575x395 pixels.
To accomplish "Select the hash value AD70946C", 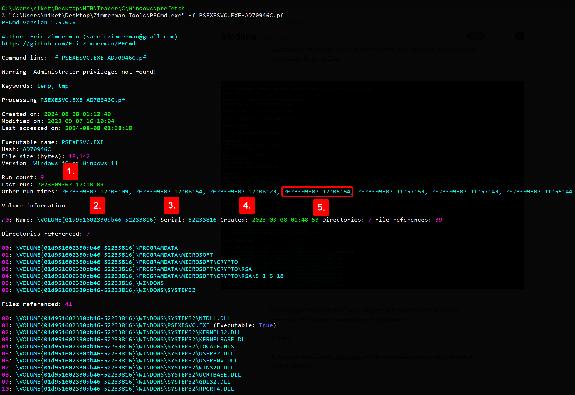I will coord(37,149).
